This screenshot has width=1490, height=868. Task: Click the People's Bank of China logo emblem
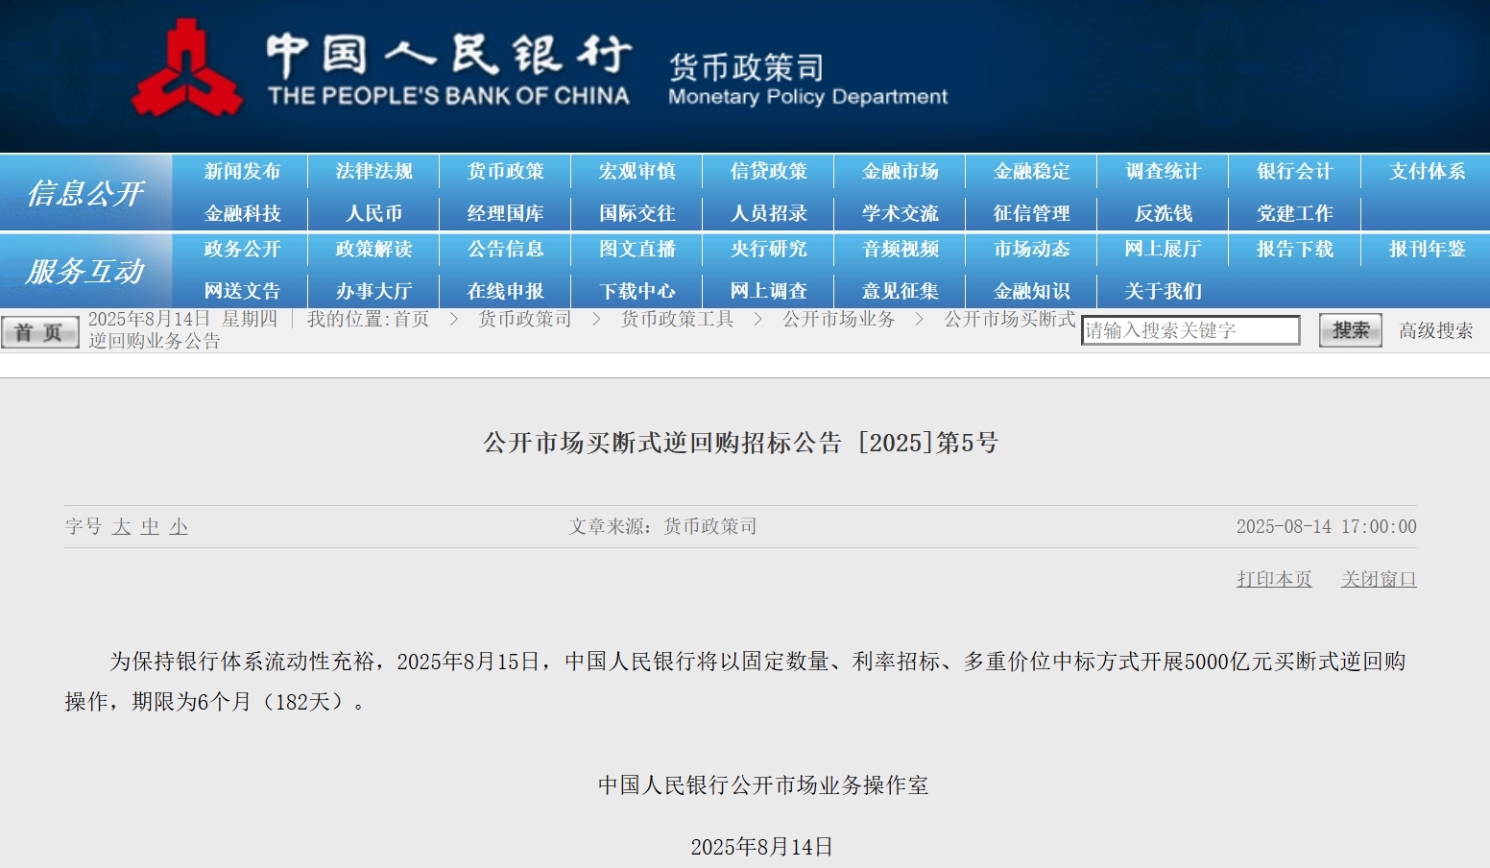(186, 69)
